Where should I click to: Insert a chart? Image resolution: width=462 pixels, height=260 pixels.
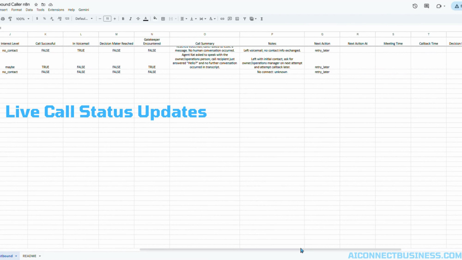click(237, 18)
